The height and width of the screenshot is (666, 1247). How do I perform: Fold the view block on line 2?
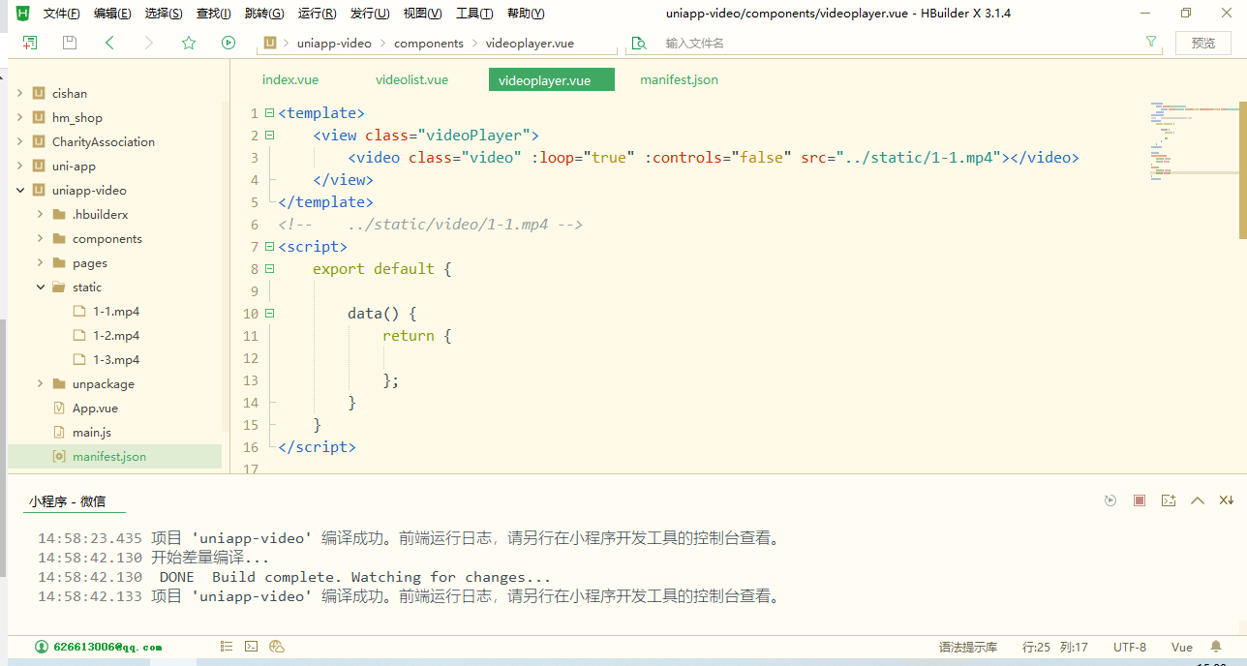(269, 136)
